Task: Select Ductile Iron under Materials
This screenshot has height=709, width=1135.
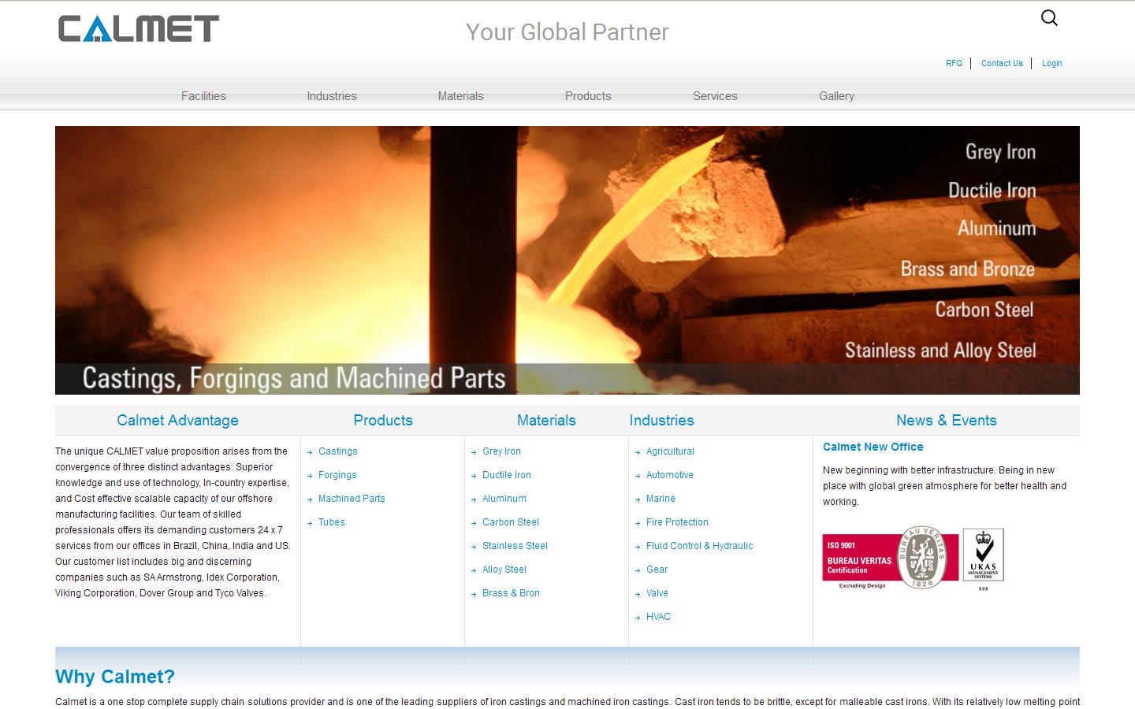Action: (507, 475)
